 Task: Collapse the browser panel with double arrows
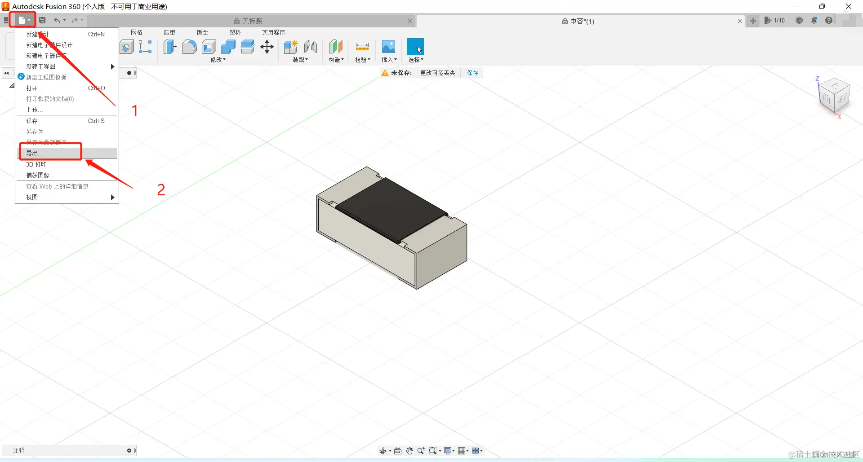click(x=6, y=73)
